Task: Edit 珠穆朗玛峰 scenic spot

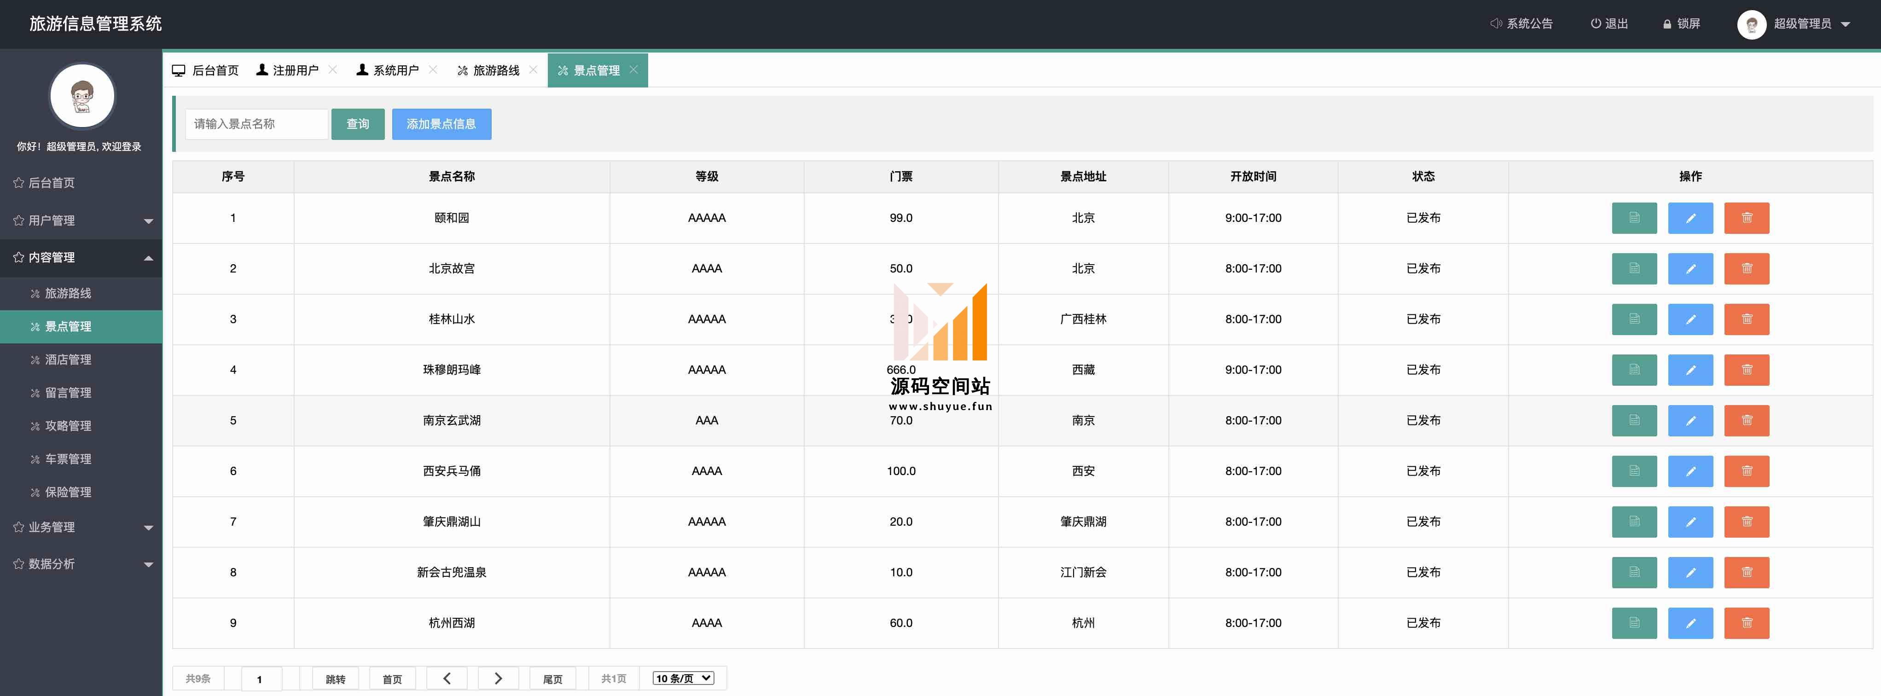Action: 1690,370
